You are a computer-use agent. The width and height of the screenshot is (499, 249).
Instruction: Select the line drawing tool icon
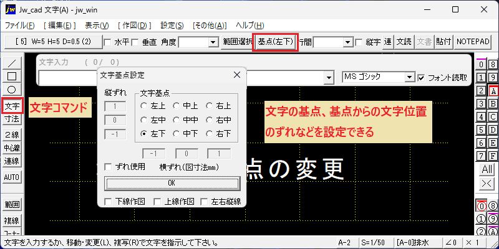click(12, 63)
